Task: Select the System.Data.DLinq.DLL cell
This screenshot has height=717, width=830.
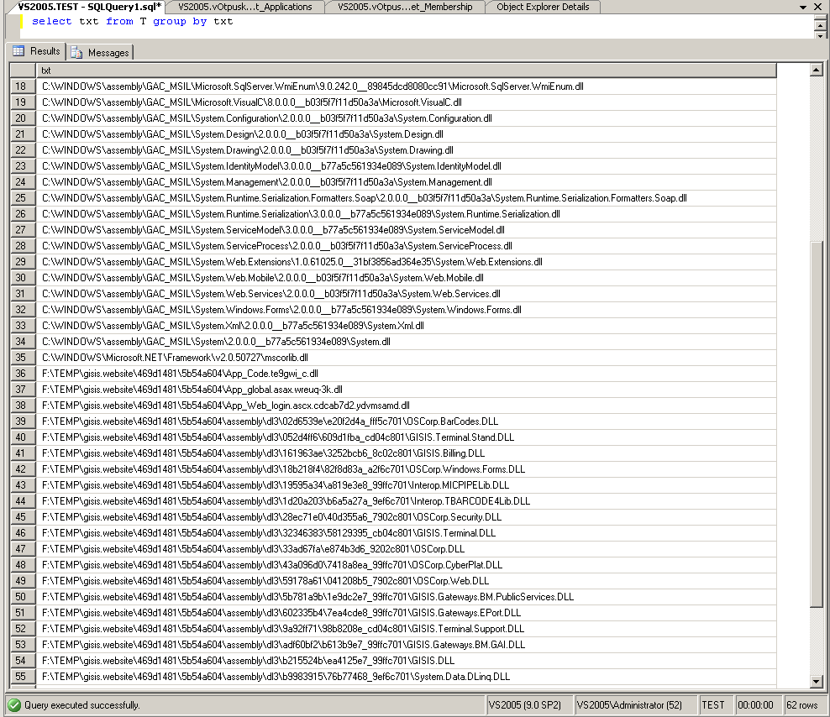Action: point(406,676)
